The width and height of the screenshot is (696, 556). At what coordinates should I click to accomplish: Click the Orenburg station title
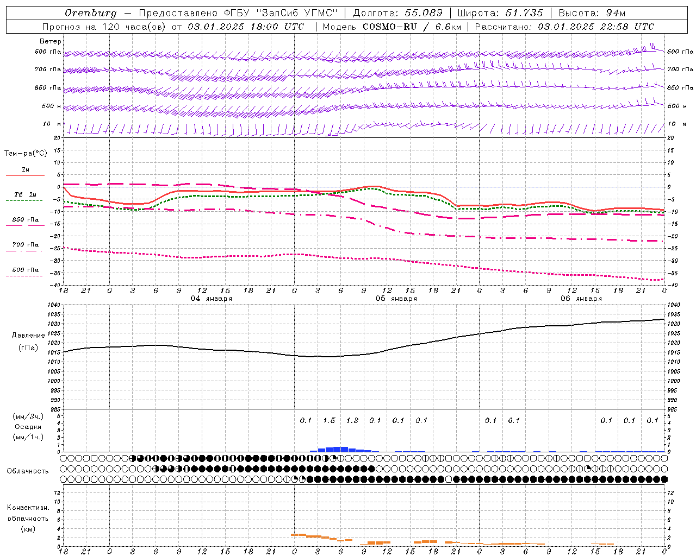click(90, 13)
